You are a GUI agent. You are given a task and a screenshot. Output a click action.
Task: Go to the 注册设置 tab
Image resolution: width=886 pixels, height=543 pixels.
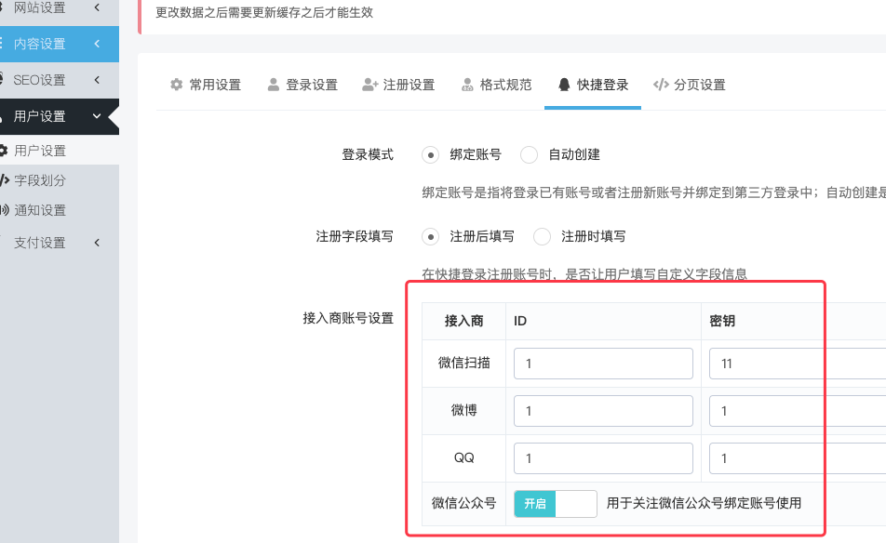coord(399,85)
